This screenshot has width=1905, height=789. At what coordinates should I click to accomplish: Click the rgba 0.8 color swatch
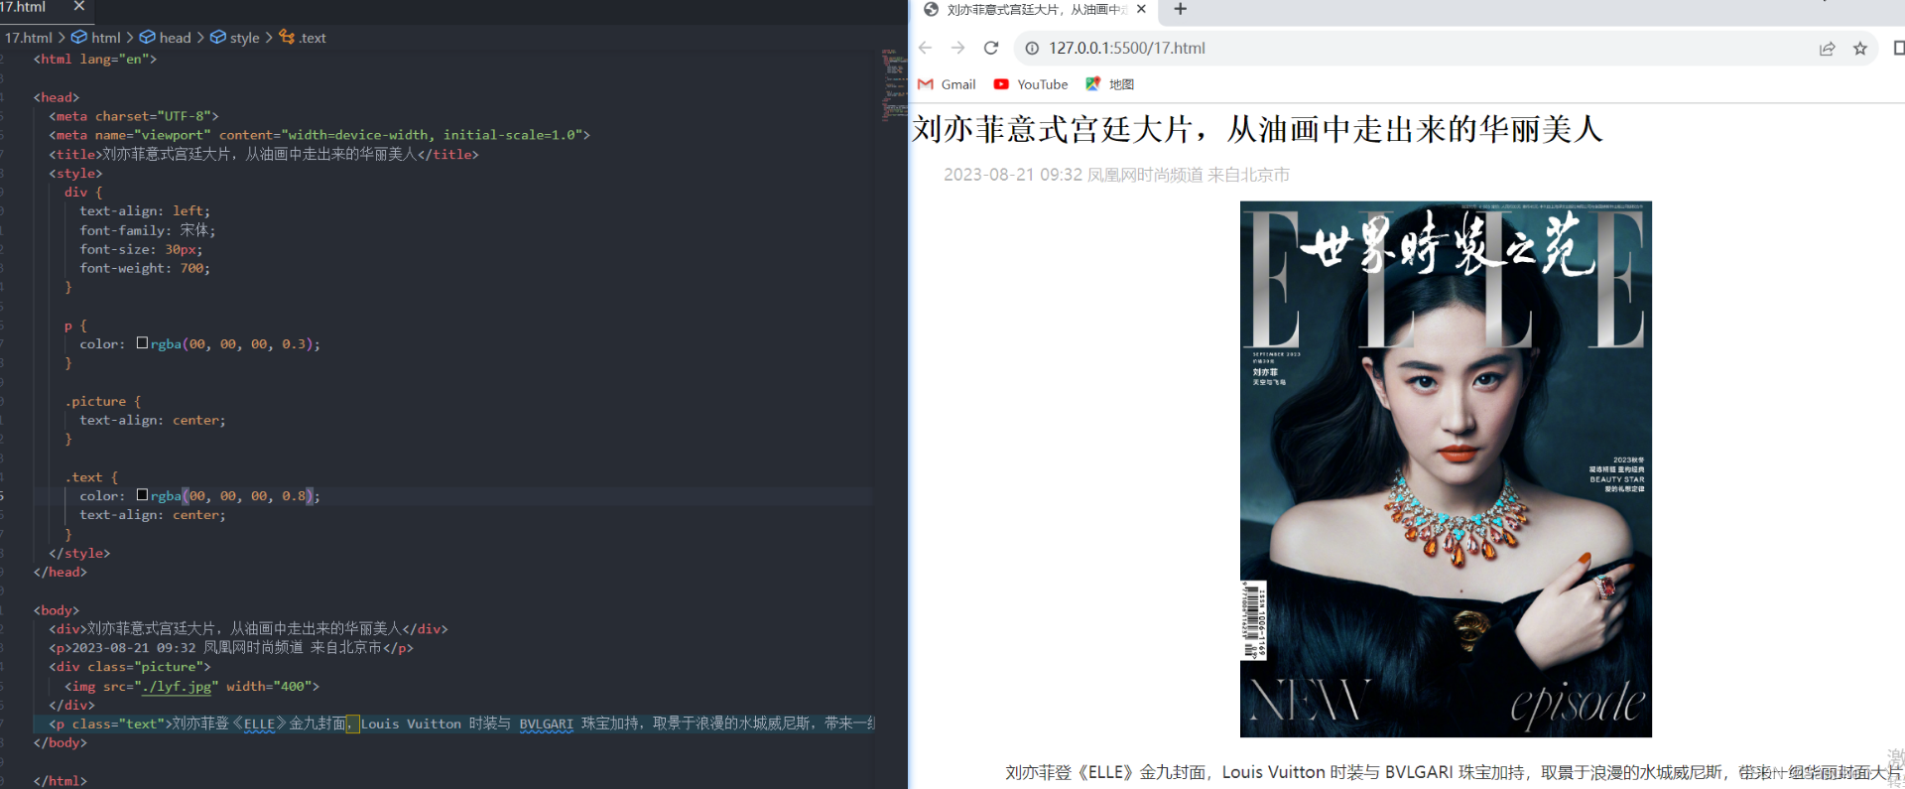tap(142, 495)
